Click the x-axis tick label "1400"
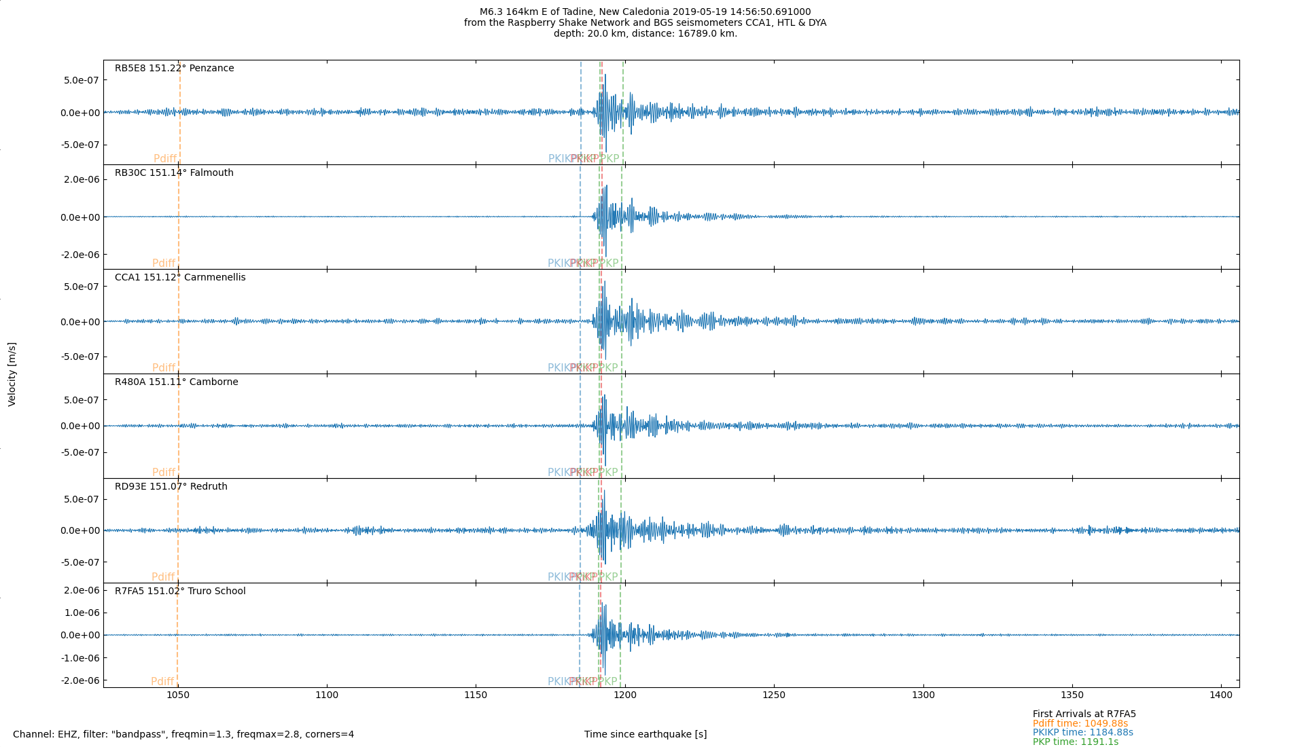The image size is (1291, 747). click(x=1221, y=695)
